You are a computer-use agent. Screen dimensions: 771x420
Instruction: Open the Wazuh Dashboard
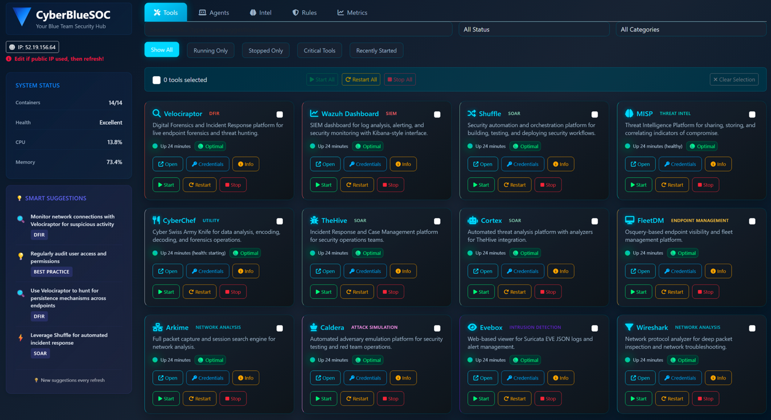tap(325, 163)
